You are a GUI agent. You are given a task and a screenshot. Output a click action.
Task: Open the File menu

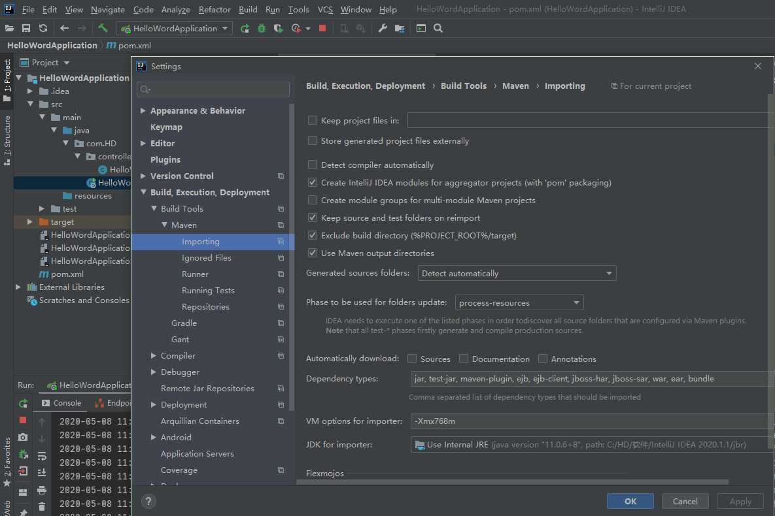[x=28, y=9]
